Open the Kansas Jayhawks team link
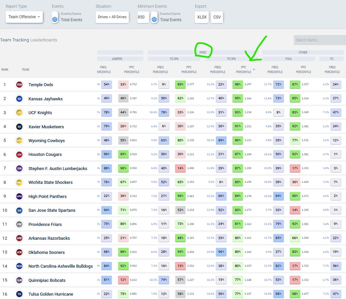Screen dimensions: 346x299 coord(46,99)
